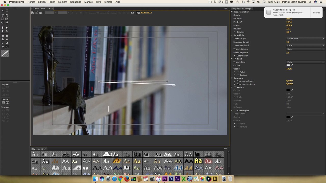Select the Selection arrow tool

tap(3, 10)
